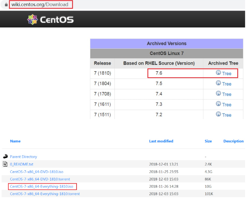Click the Parent Directory back-arrow icon
The width and height of the screenshot is (246, 199).
pos(5,156)
